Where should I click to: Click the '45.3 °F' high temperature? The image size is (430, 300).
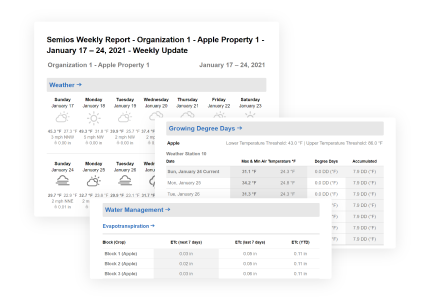pos(54,131)
